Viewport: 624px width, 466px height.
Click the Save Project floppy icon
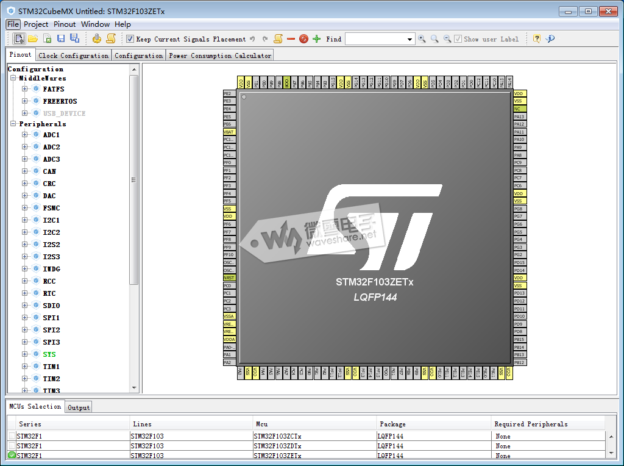pyautogui.click(x=61, y=38)
